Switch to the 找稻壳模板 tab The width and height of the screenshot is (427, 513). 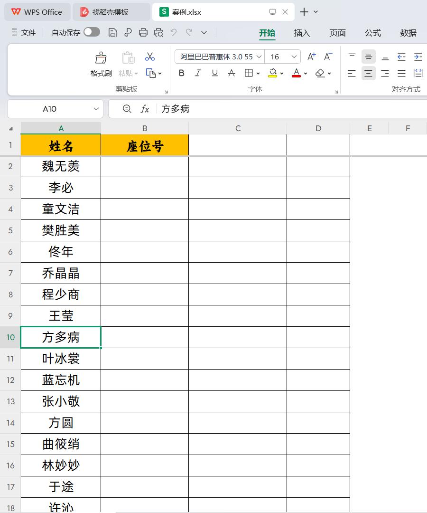[111, 12]
